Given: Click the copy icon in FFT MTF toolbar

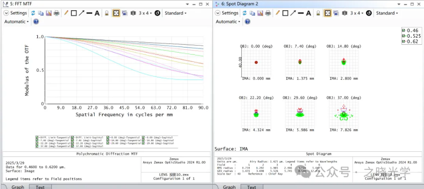Looking at the screenshot, I should tap(41, 13).
